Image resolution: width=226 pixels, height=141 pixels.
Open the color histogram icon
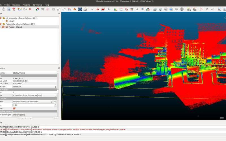click(116, 9)
